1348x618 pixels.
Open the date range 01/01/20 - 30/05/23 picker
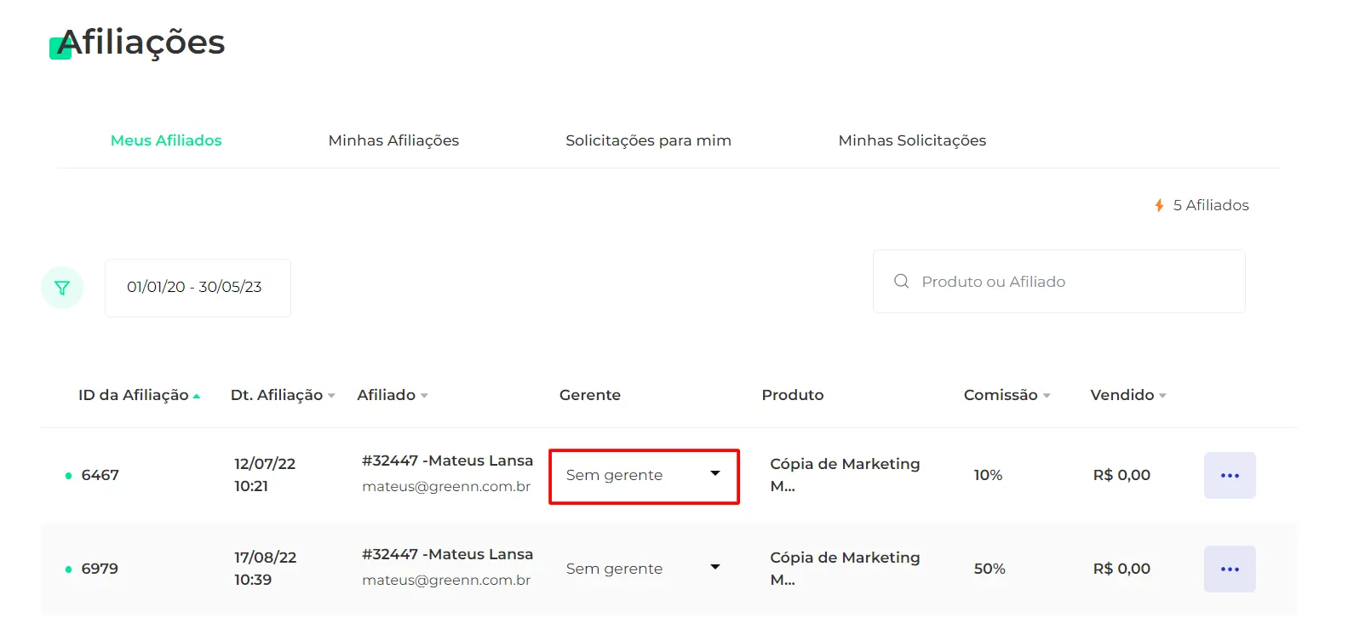pos(198,288)
